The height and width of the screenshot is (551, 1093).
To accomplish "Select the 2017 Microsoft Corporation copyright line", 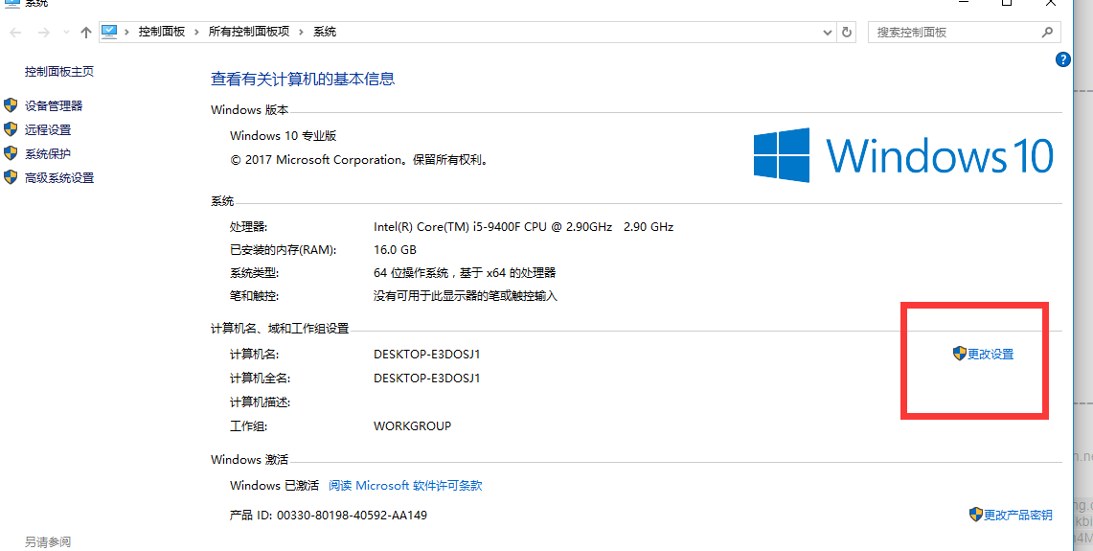I will point(359,160).
